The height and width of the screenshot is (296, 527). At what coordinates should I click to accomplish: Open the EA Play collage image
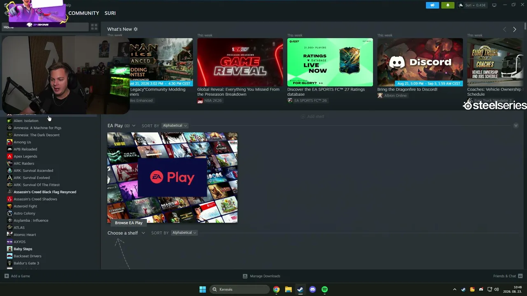point(173,178)
